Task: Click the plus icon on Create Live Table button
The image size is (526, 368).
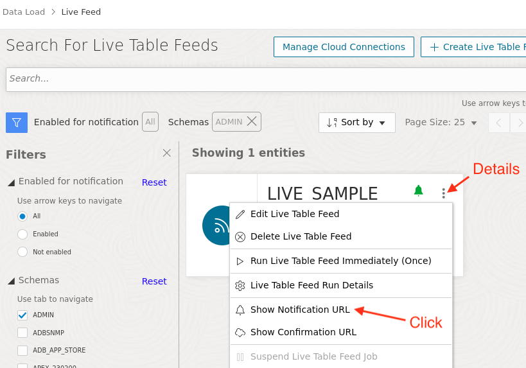Action: [x=434, y=47]
